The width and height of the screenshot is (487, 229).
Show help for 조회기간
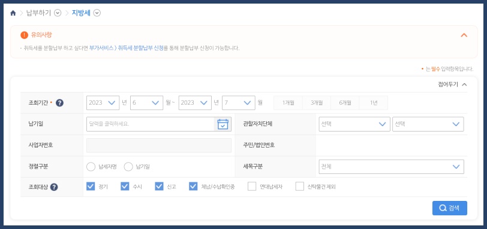[59, 103]
